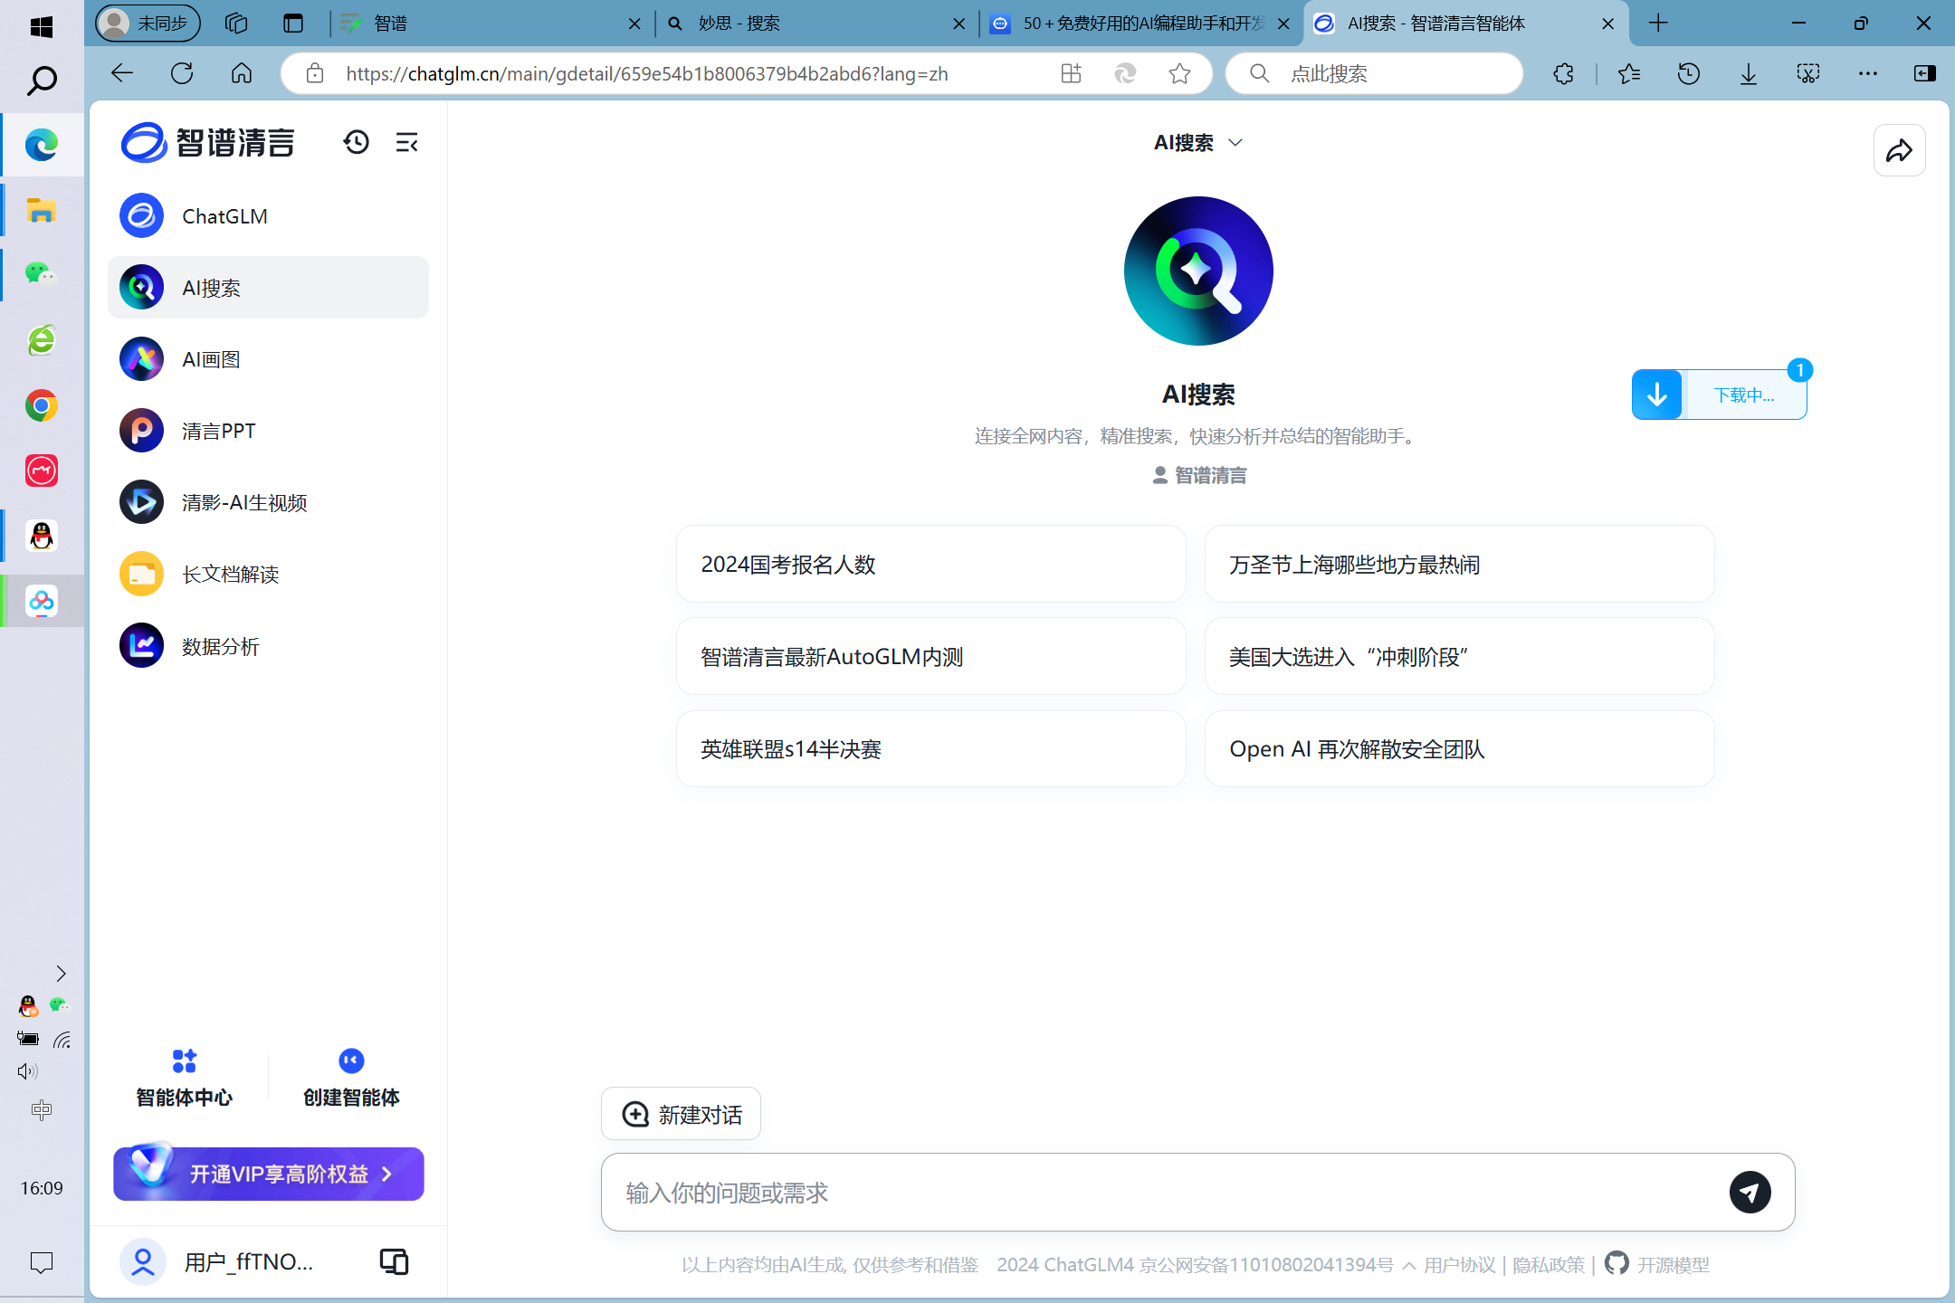Open the 开源模型 GitHub link
The width and height of the screenshot is (1955, 1303).
1657,1264
